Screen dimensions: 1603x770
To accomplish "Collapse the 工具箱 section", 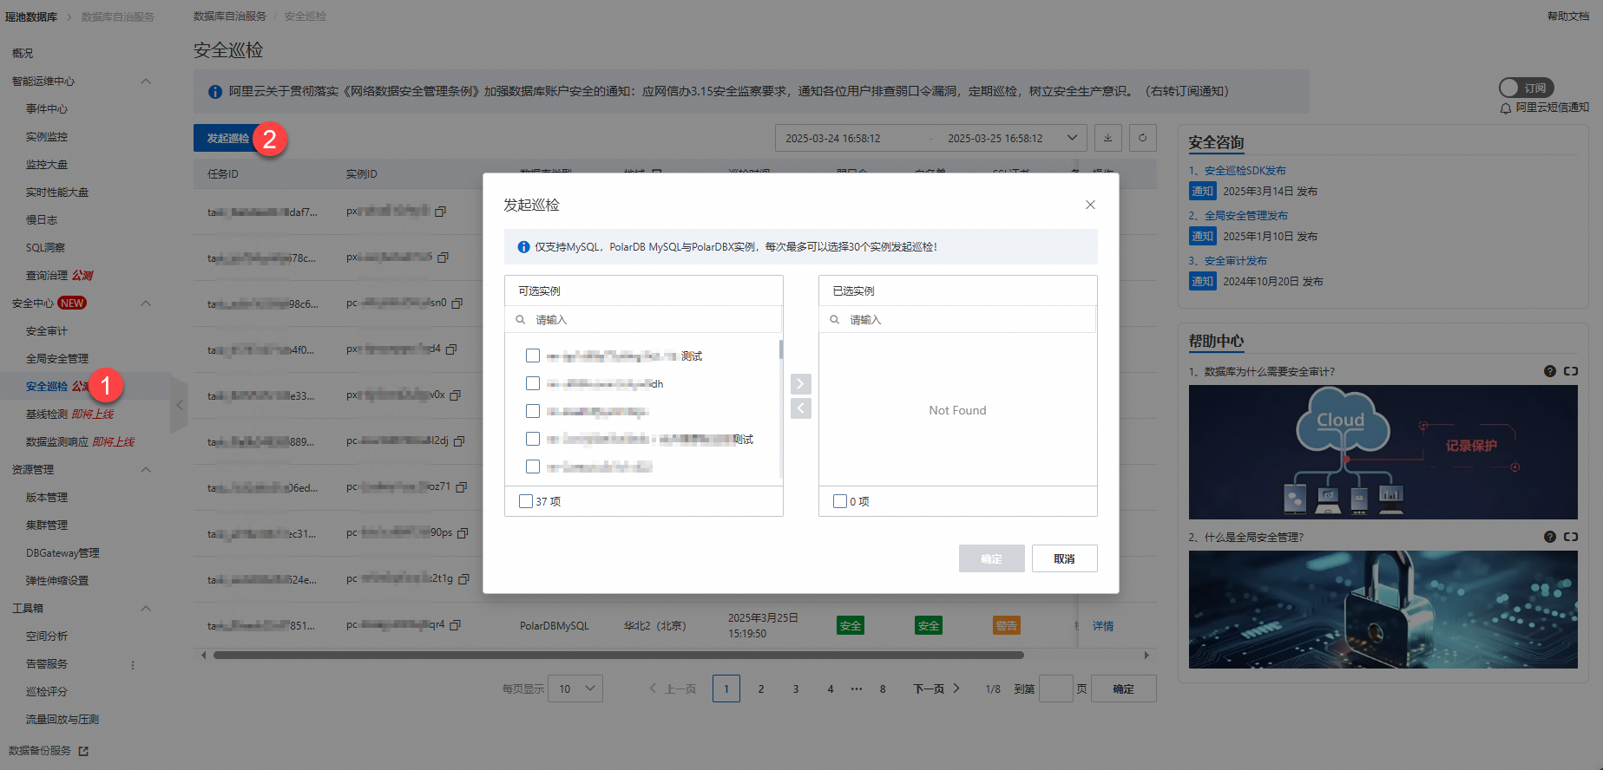I will point(146,609).
